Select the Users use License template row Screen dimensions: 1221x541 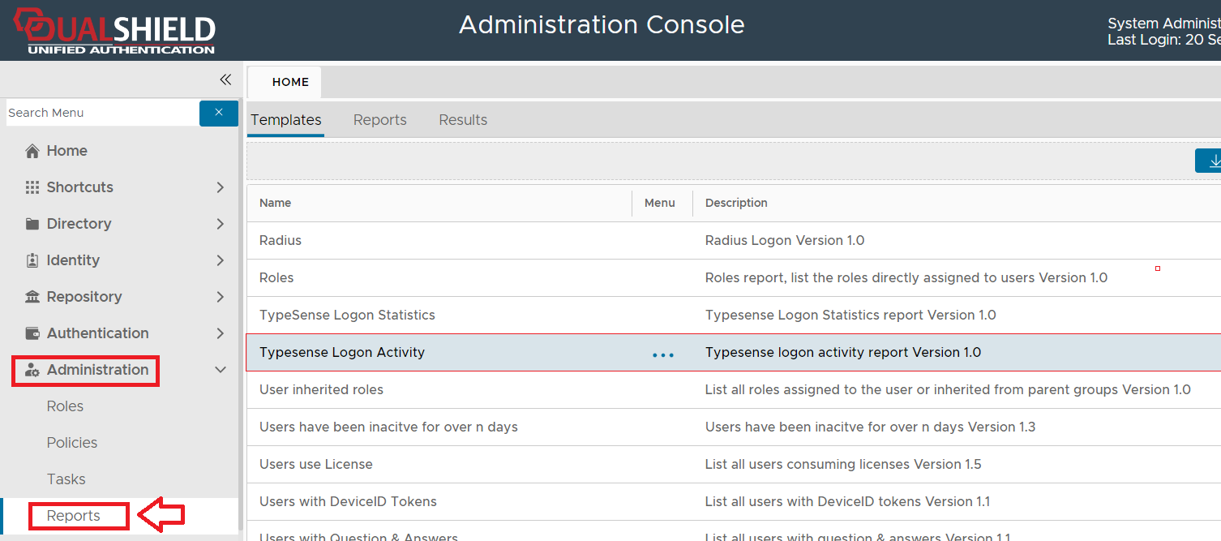(x=316, y=465)
